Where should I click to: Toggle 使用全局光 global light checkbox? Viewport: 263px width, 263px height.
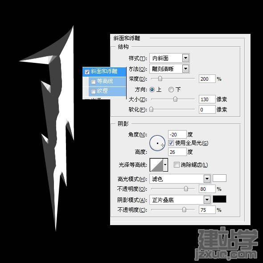(x=171, y=143)
